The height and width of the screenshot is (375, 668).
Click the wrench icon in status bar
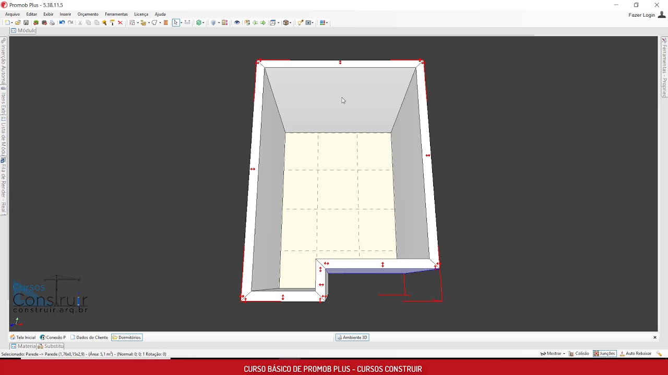[659, 354]
